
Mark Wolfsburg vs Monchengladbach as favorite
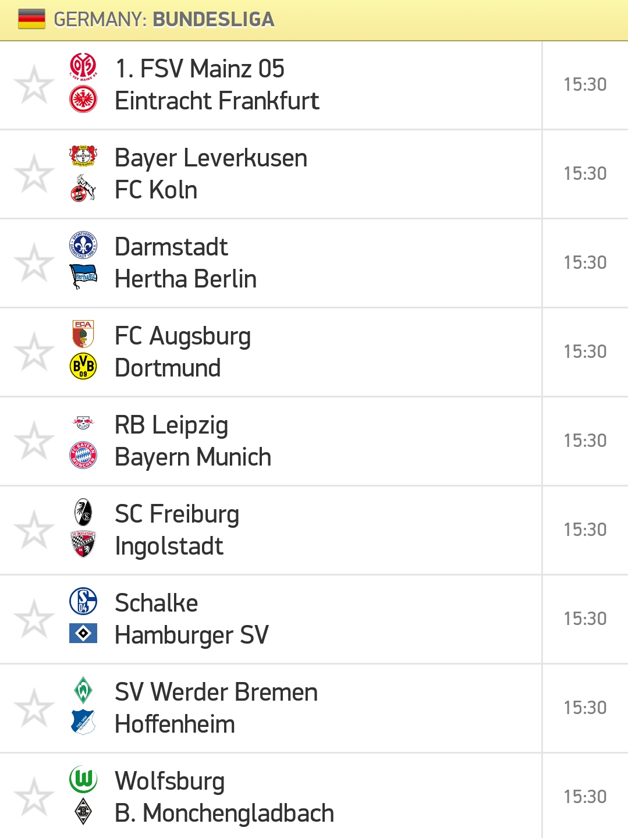pyautogui.click(x=34, y=797)
